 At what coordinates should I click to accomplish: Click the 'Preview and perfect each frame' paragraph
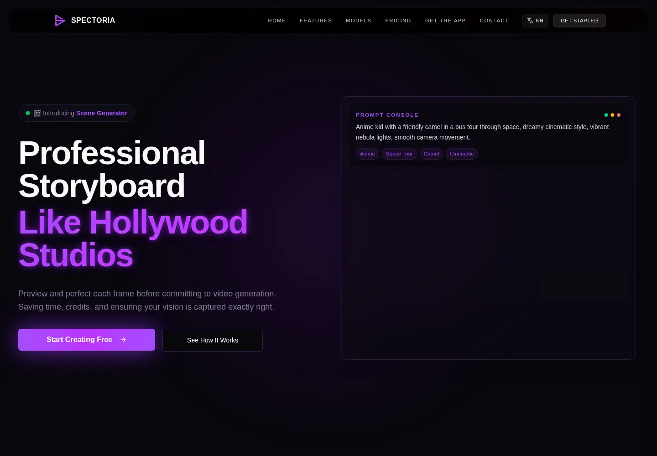click(x=147, y=300)
